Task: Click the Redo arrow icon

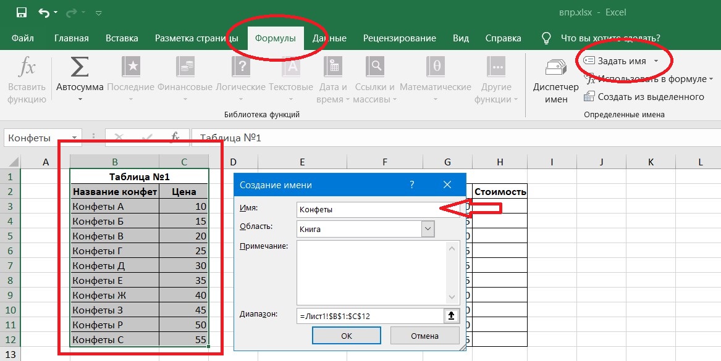Action: (71, 13)
